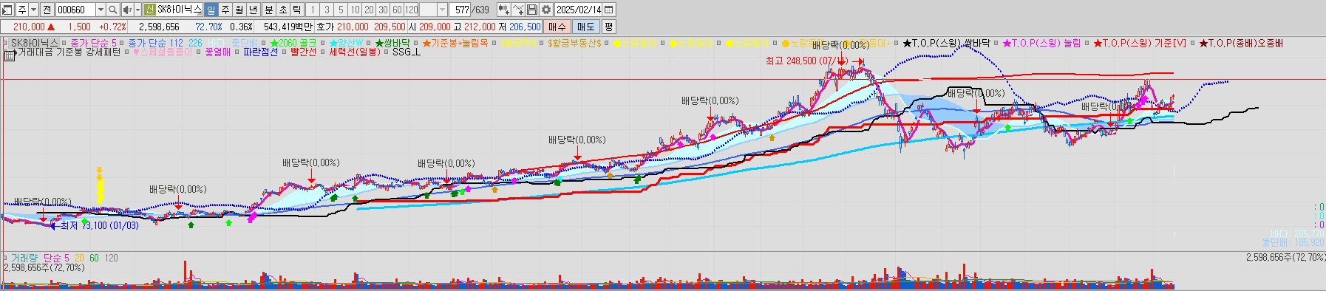The width and height of the screenshot is (1326, 291).
Task: Select 종가 단순 5 legend item
Action: click(x=93, y=44)
